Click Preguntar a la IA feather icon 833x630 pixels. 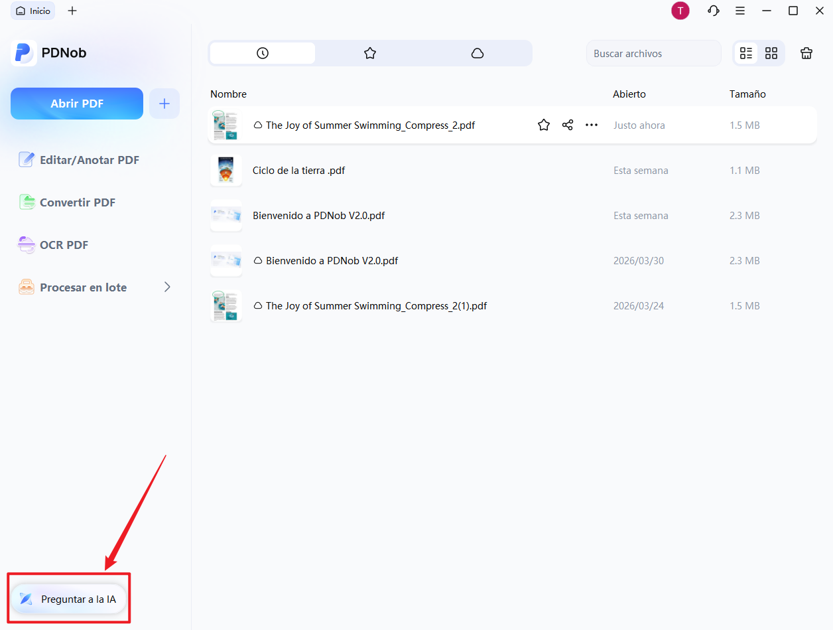point(27,599)
